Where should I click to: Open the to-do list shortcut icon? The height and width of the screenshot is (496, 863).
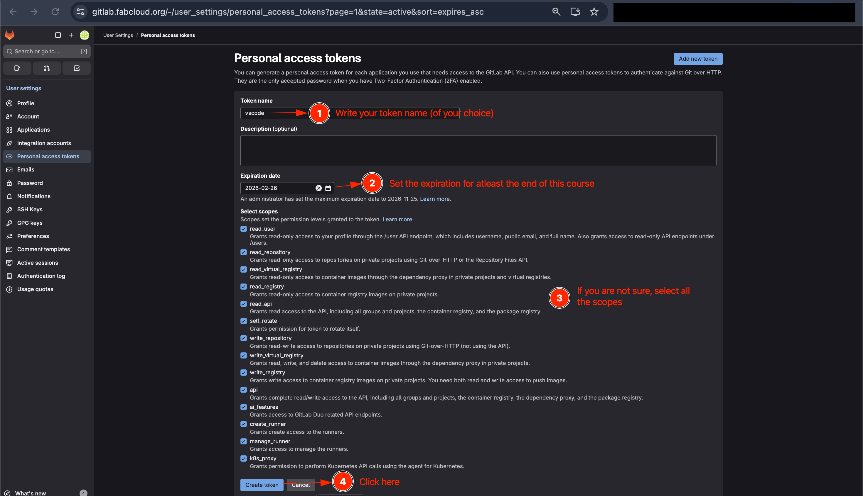[x=76, y=68]
